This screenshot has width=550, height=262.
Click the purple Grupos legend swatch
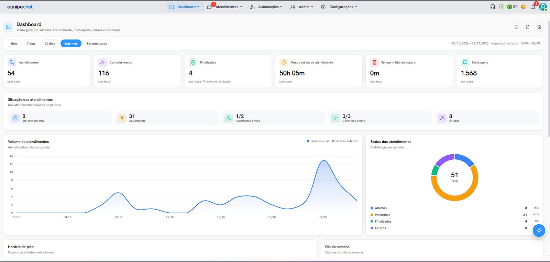click(372, 228)
